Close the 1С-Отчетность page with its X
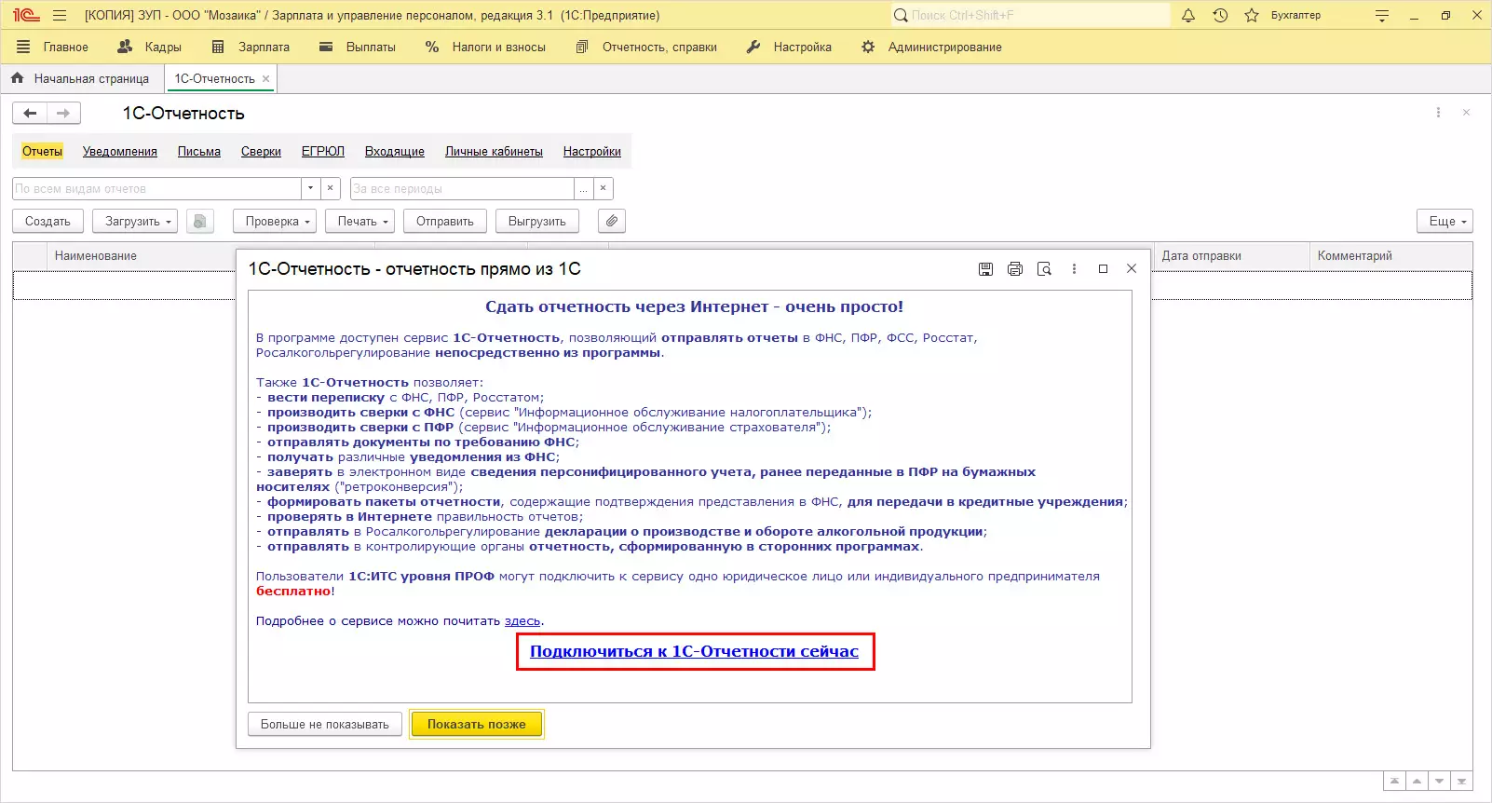Screen dimensions: 1492x803 pos(1466,113)
